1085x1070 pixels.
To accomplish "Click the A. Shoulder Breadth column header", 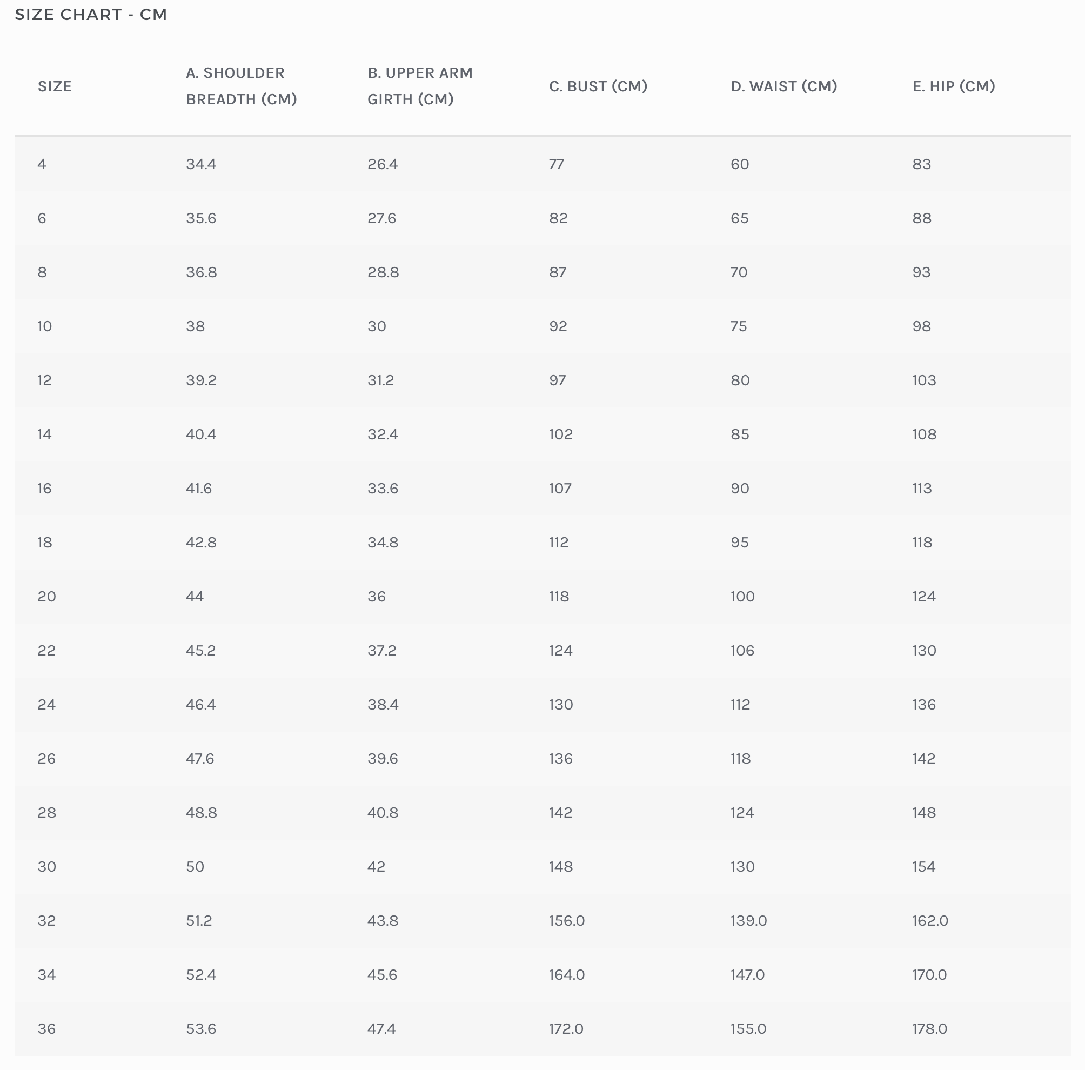I will tap(242, 86).
